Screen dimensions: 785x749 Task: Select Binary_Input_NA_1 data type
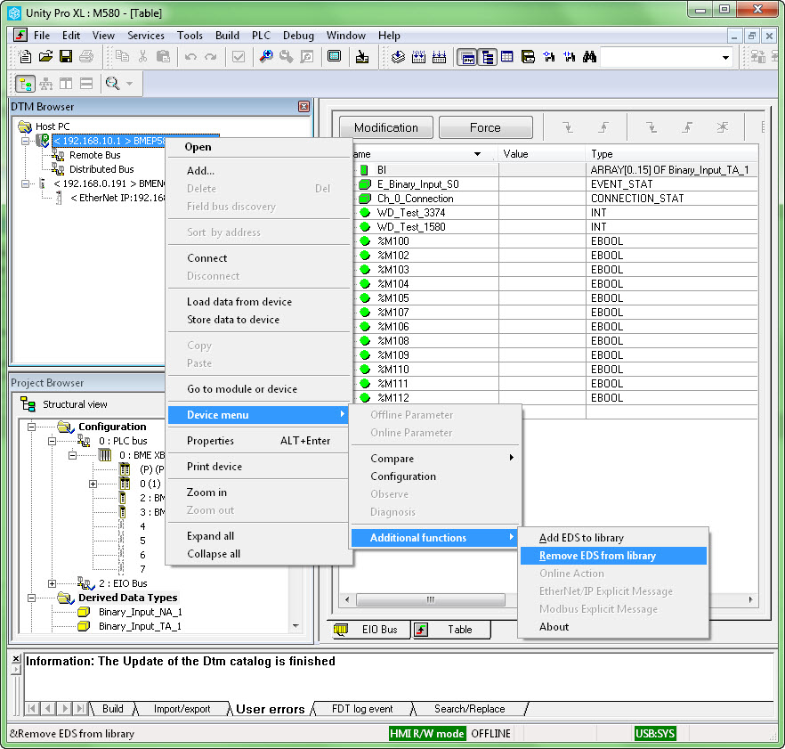click(x=141, y=612)
